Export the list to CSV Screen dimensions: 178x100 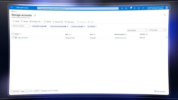coord(58,22)
